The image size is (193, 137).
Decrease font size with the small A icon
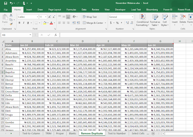[x=54, y=17]
